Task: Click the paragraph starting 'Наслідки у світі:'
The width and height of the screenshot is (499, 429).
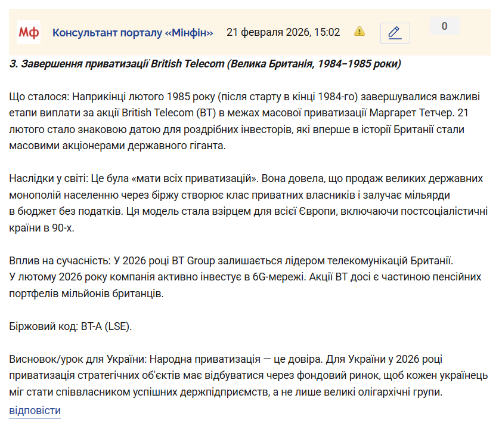Action: (248, 203)
